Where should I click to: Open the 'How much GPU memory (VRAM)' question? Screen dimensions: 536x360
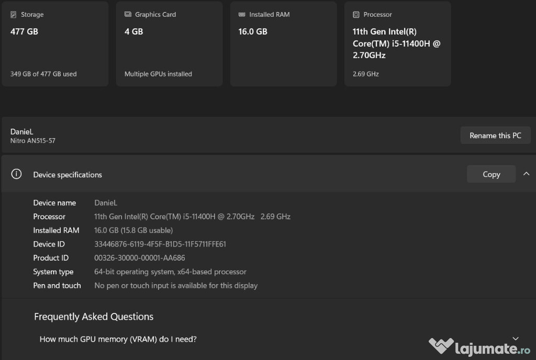118,339
